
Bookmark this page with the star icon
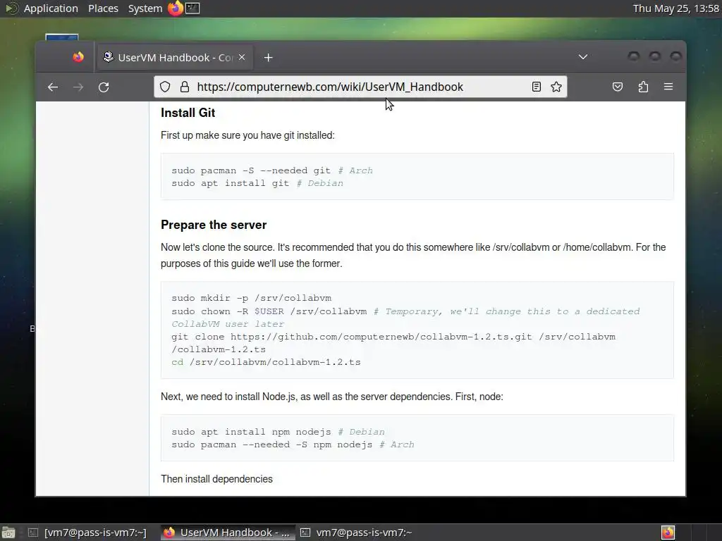pos(556,87)
